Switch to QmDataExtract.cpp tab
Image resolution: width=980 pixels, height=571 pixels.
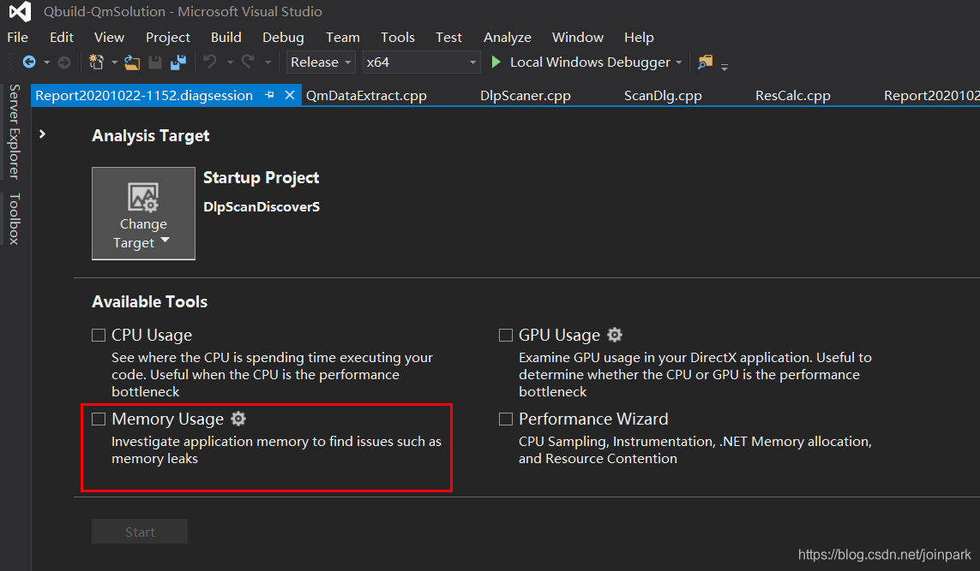pyautogui.click(x=366, y=96)
